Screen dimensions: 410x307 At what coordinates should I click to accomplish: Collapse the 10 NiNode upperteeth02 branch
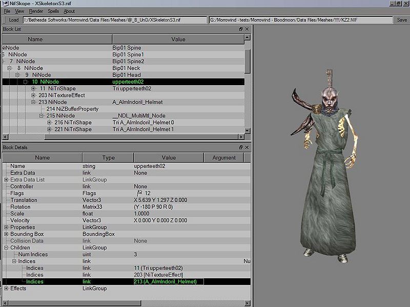coord(25,82)
